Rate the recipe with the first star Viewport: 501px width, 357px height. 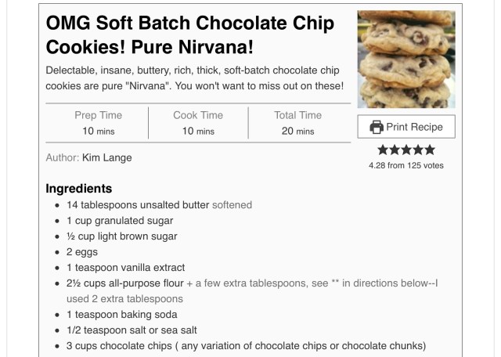[383, 150]
